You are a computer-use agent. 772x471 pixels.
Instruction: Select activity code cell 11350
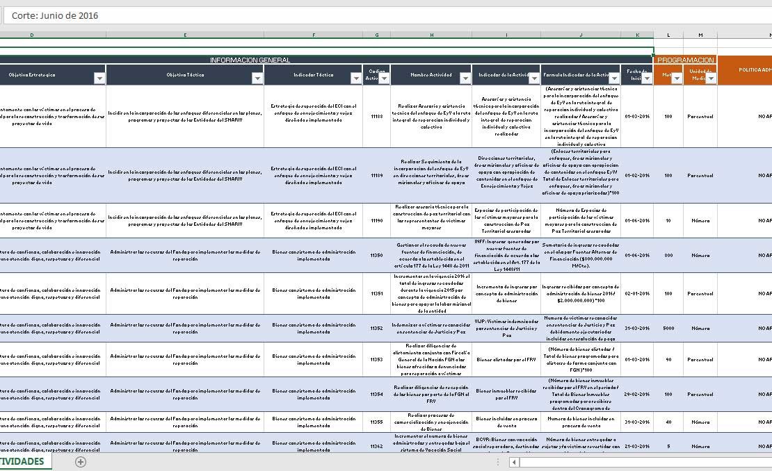pyautogui.click(x=377, y=256)
